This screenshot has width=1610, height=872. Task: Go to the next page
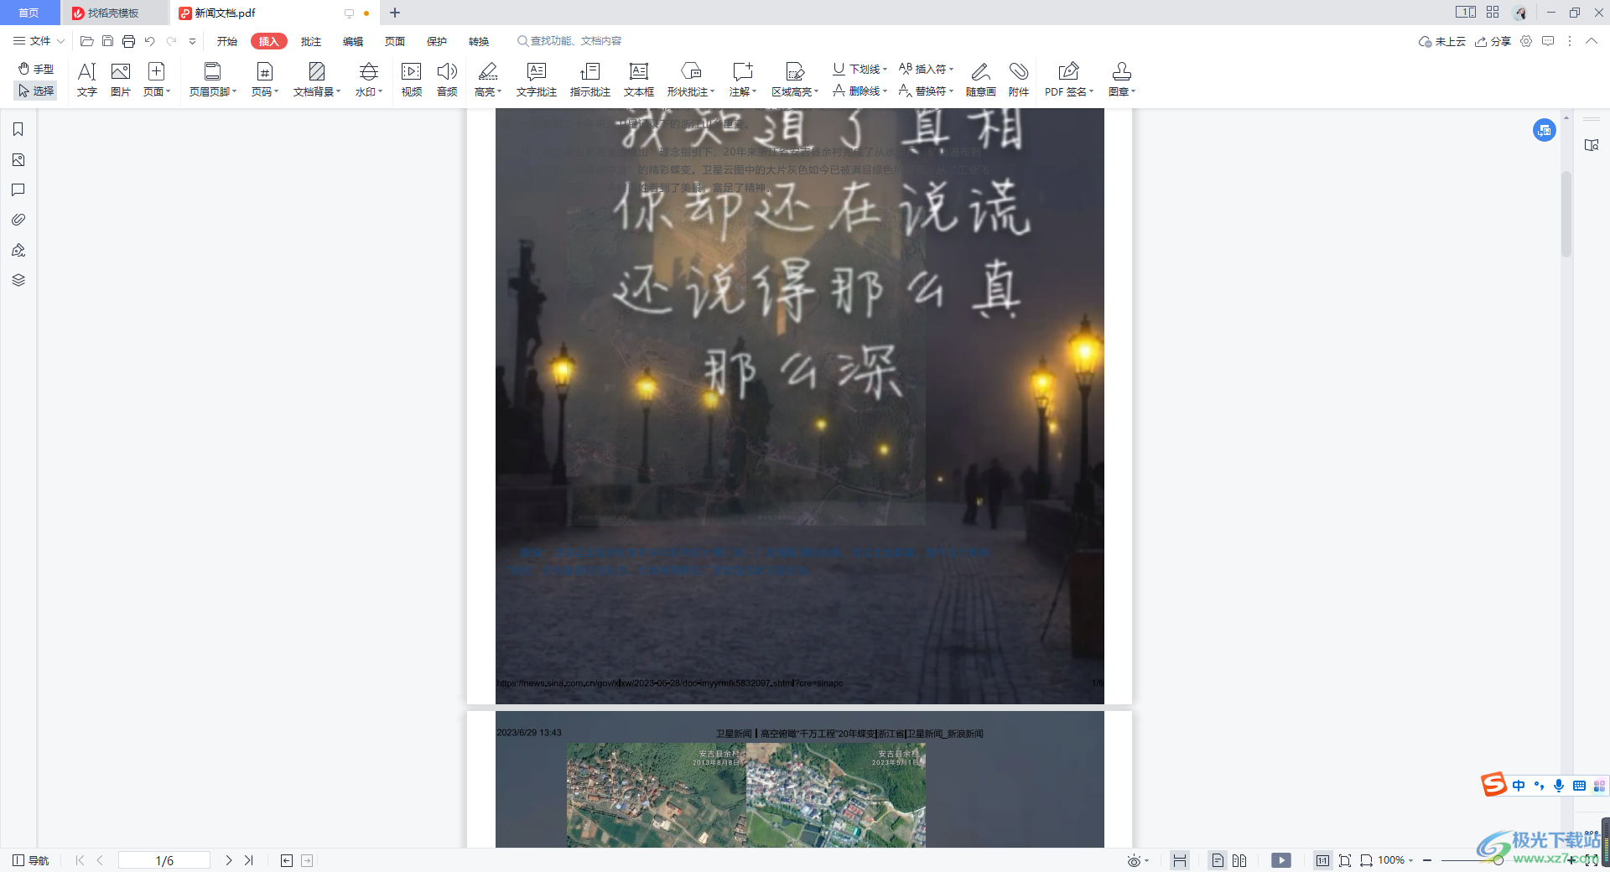pyautogui.click(x=229, y=860)
